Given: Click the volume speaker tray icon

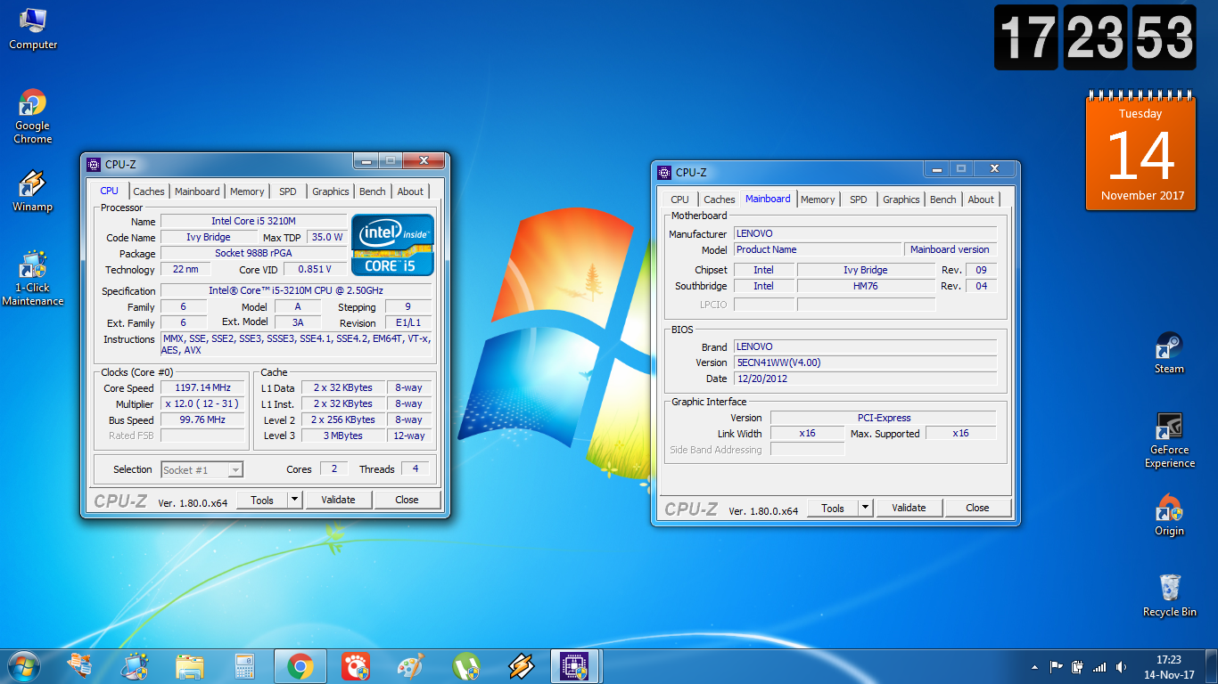Looking at the screenshot, I should 1121,666.
